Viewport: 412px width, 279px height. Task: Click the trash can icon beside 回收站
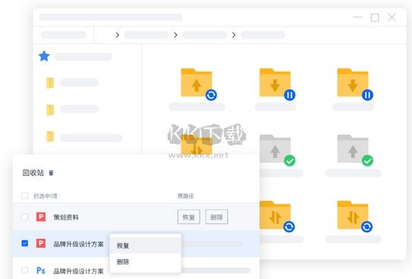[51, 173]
